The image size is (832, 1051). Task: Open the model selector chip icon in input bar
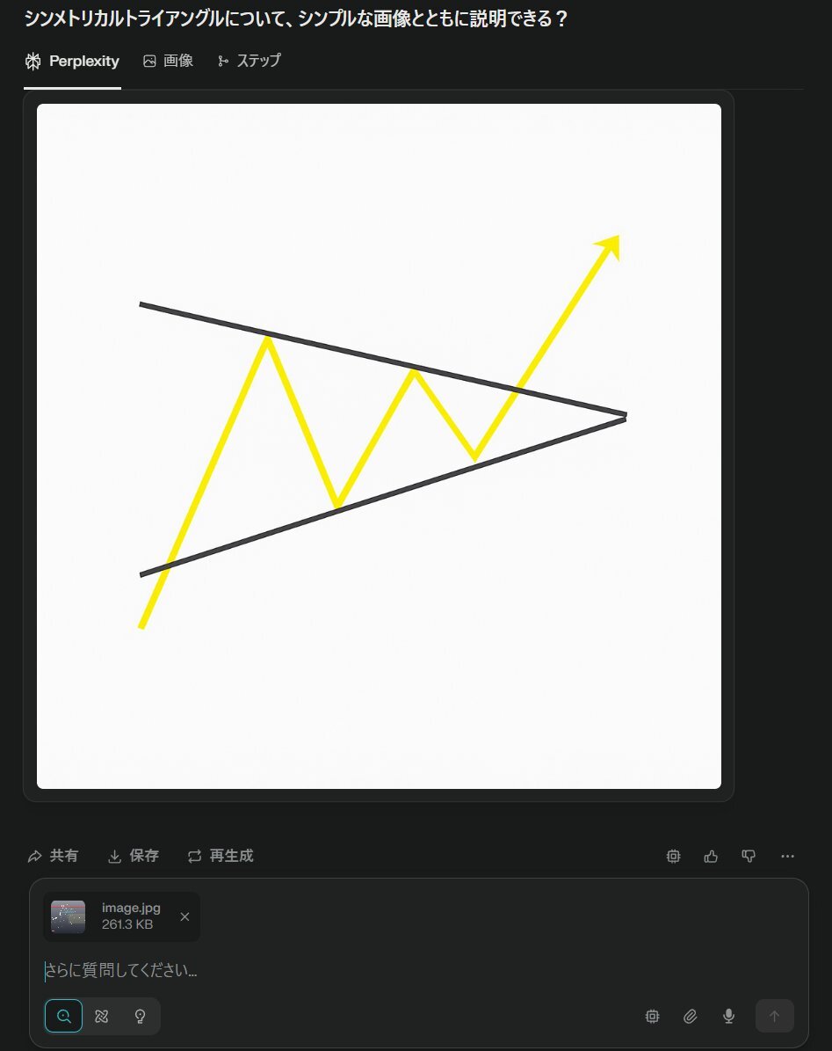coord(652,1016)
